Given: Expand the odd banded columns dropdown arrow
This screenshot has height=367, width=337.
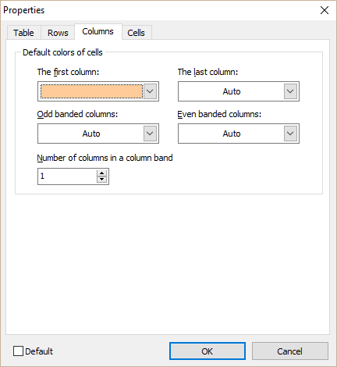Looking at the screenshot, I should pyautogui.click(x=150, y=134).
